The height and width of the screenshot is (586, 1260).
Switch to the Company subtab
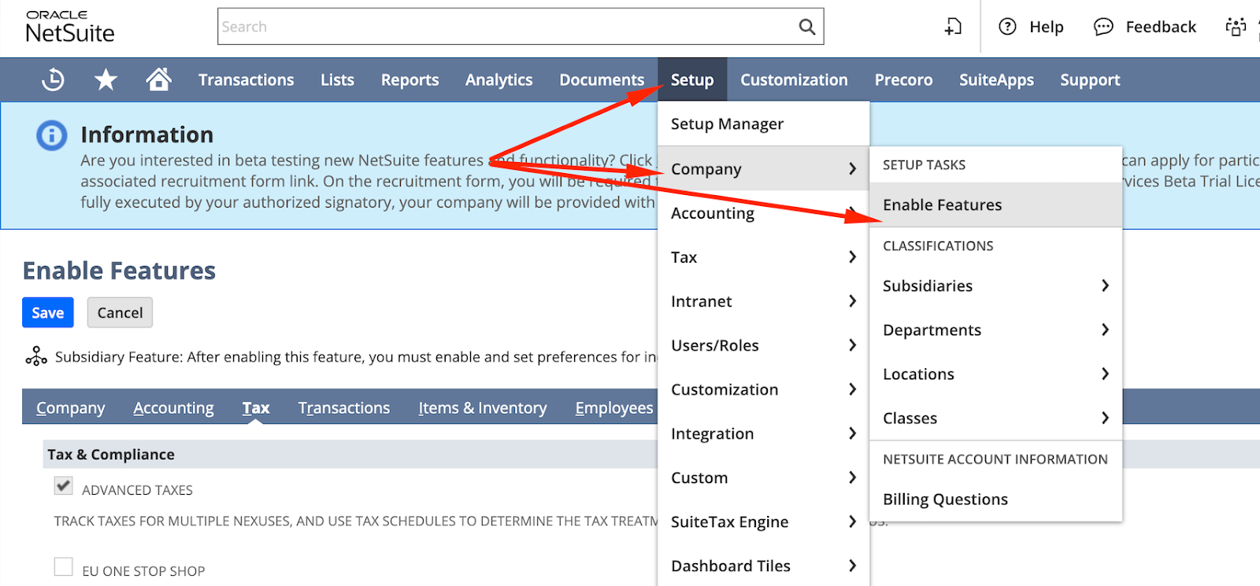[70, 407]
